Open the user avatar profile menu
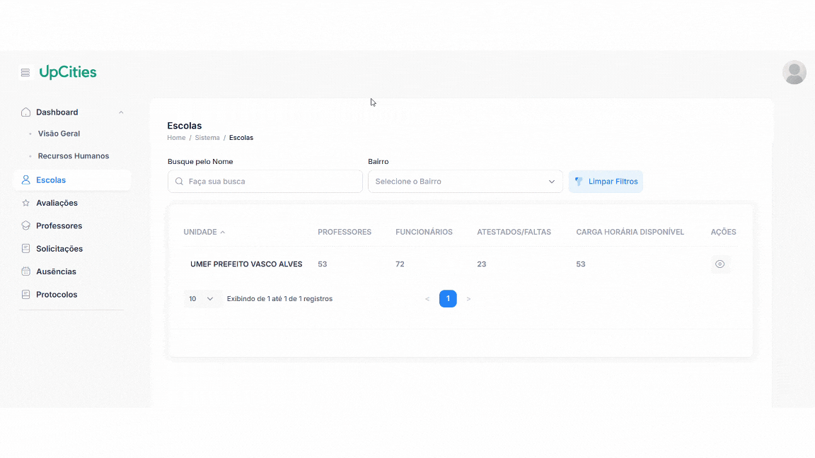This screenshot has width=815, height=458. (x=794, y=73)
